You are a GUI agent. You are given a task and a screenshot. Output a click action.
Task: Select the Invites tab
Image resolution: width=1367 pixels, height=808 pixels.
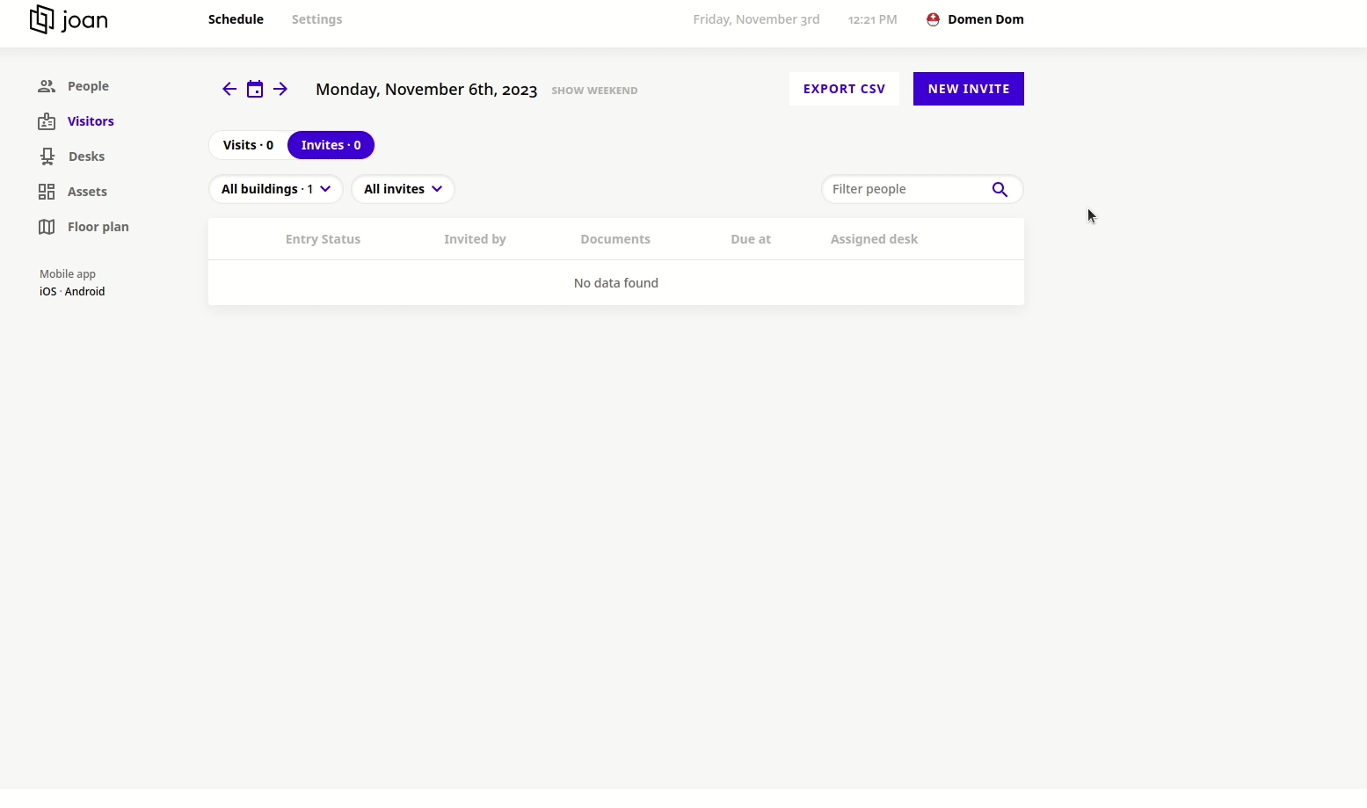331,145
